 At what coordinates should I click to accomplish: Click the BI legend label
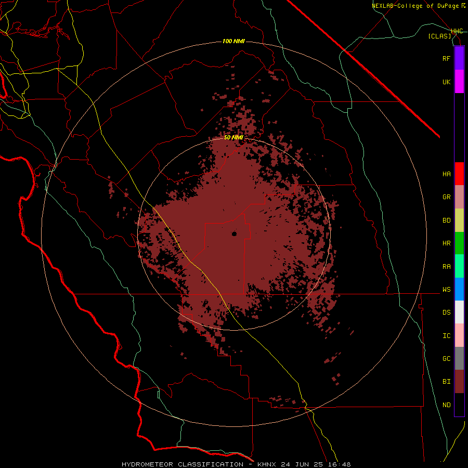tap(447, 382)
